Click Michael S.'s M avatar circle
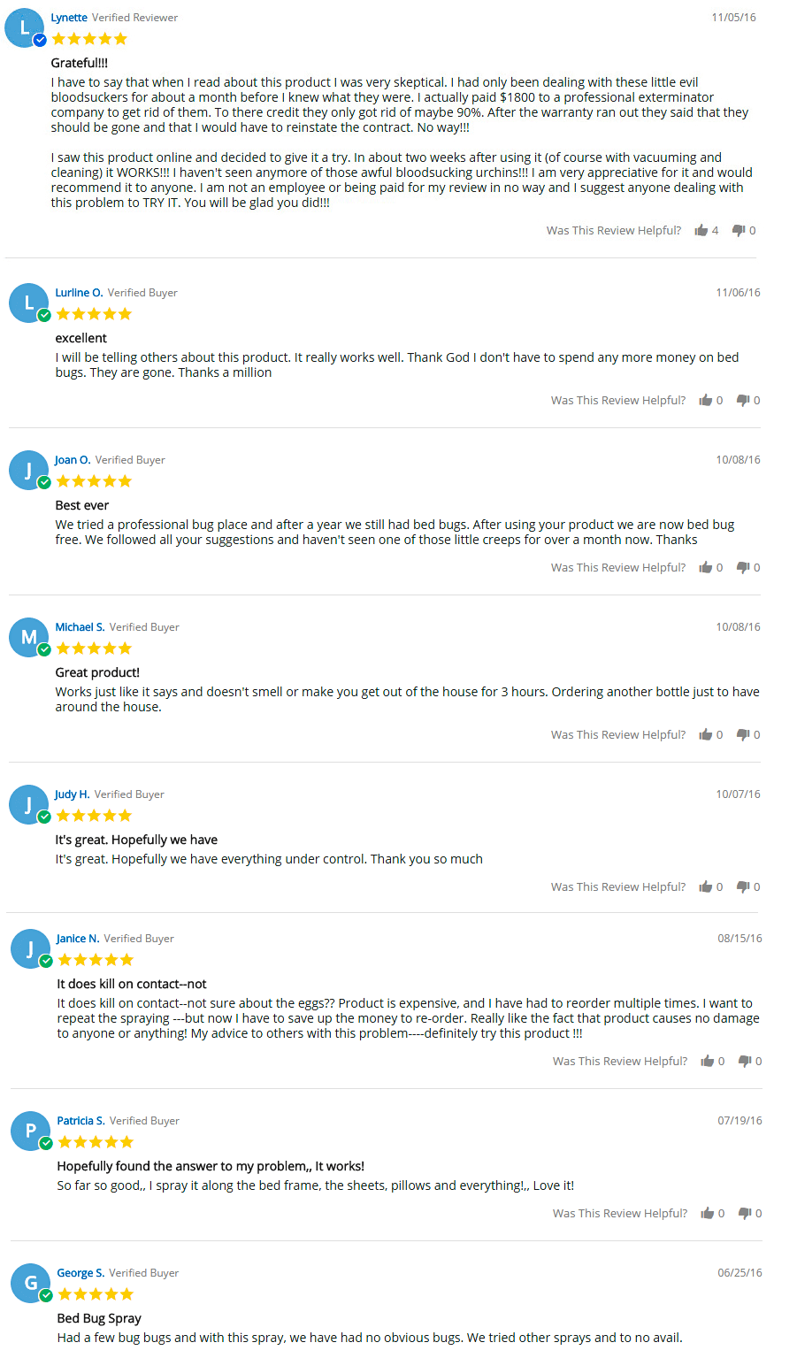The width and height of the screenshot is (797, 1358). click(x=29, y=637)
